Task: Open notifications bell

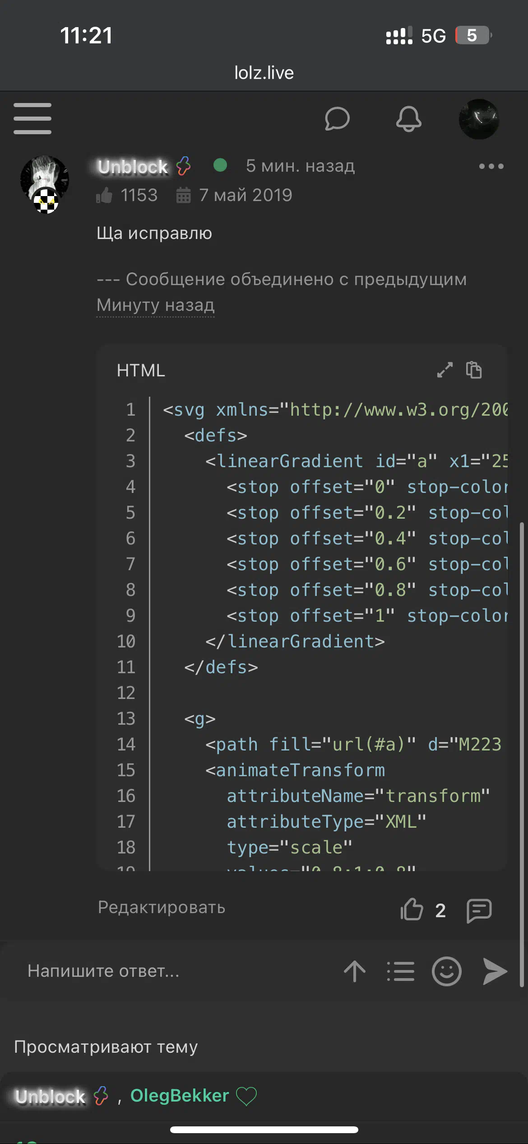Action: [x=409, y=119]
